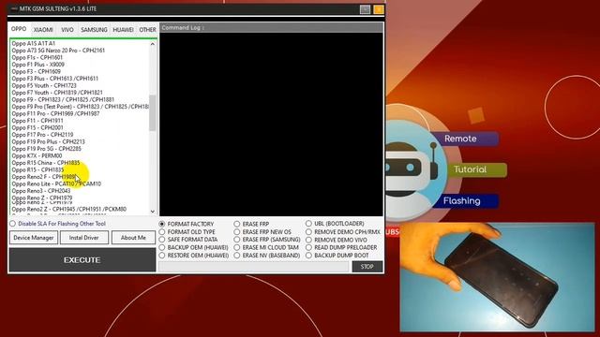Image resolution: width=600 pixels, height=337 pixels.
Task: Click the gray window button in title bar
Action: point(365,9)
